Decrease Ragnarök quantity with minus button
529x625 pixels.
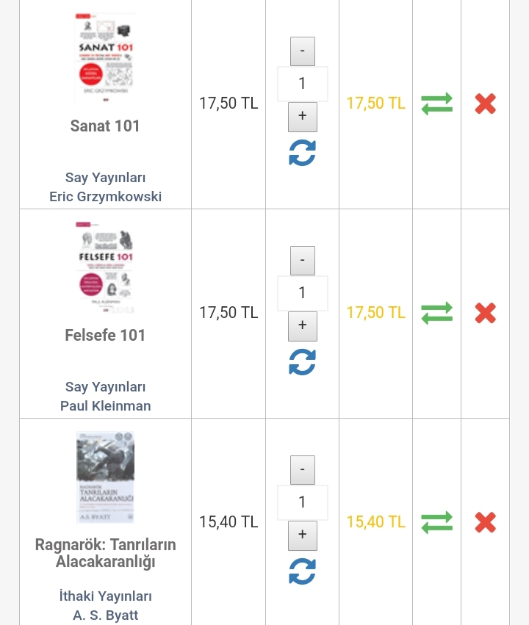[302, 470]
